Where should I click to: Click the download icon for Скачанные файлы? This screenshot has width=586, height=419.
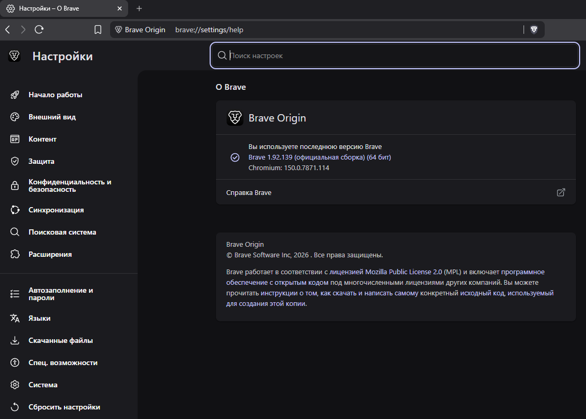point(15,340)
